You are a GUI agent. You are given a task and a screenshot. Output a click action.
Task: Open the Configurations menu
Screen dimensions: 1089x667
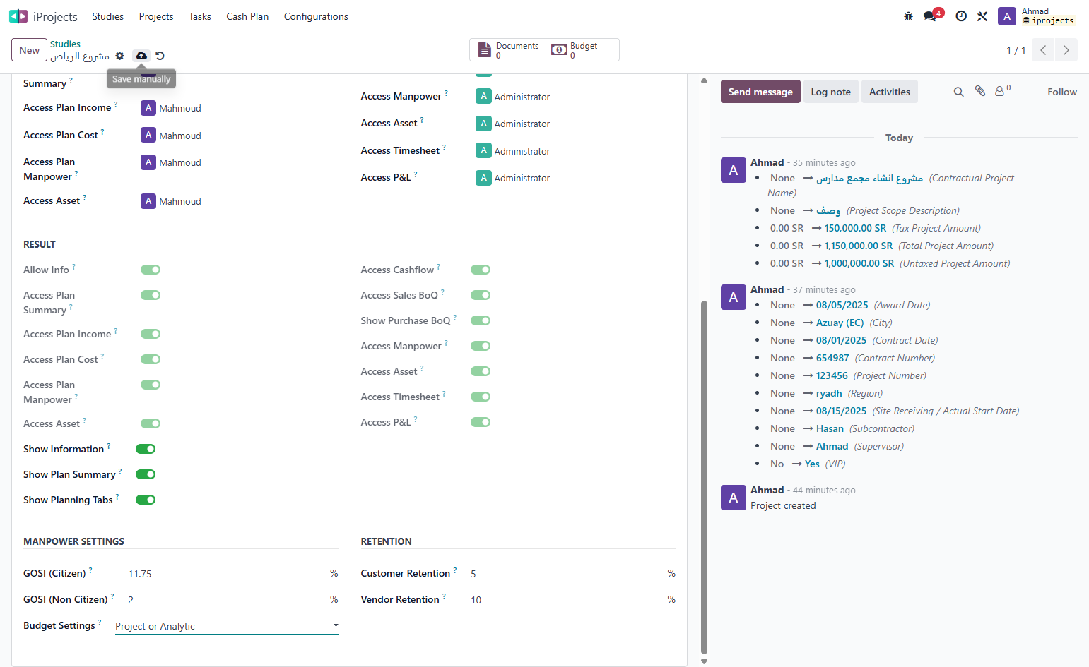point(316,16)
